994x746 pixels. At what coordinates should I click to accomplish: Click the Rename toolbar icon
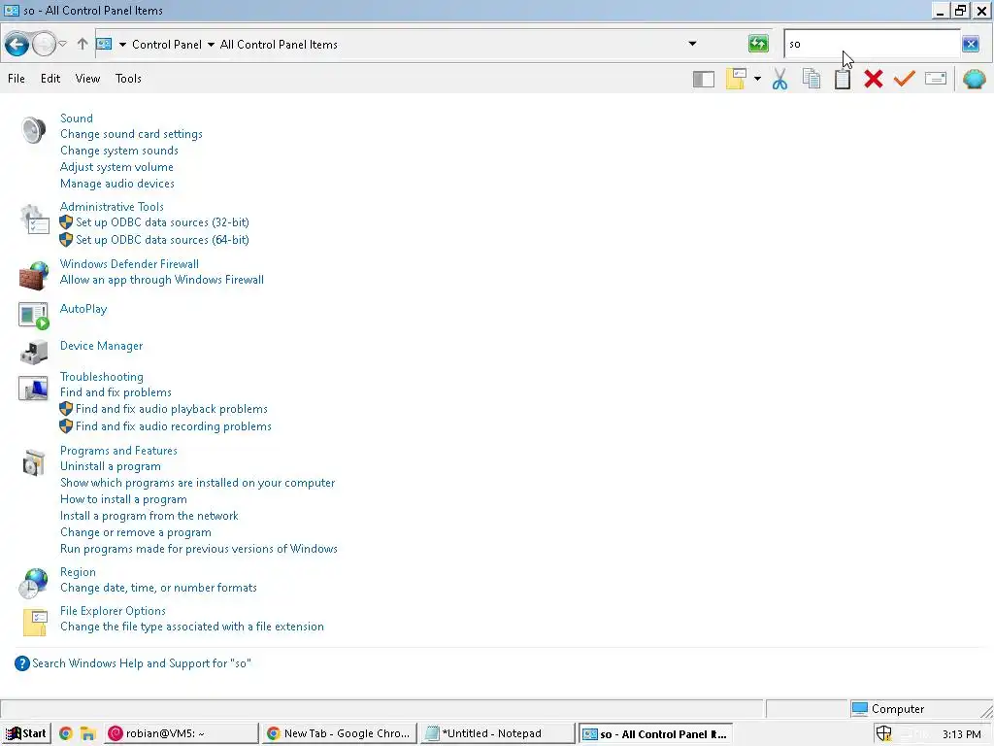936,79
